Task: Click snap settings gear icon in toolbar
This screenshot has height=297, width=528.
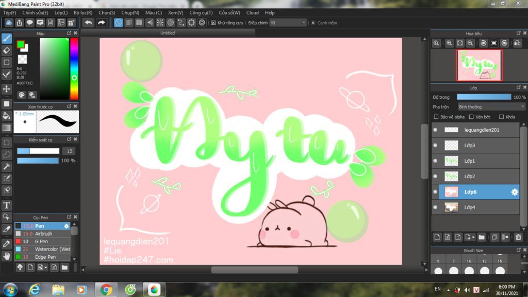Action: pos(202,23)
